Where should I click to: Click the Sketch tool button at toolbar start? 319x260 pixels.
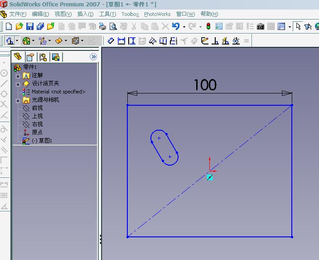click(x=10, y=41)
